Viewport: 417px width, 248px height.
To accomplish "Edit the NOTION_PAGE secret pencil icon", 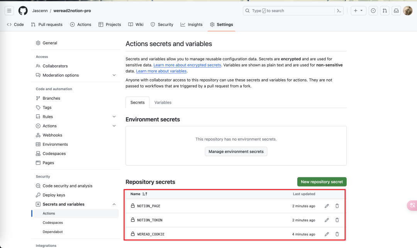I will click(327, 206).
